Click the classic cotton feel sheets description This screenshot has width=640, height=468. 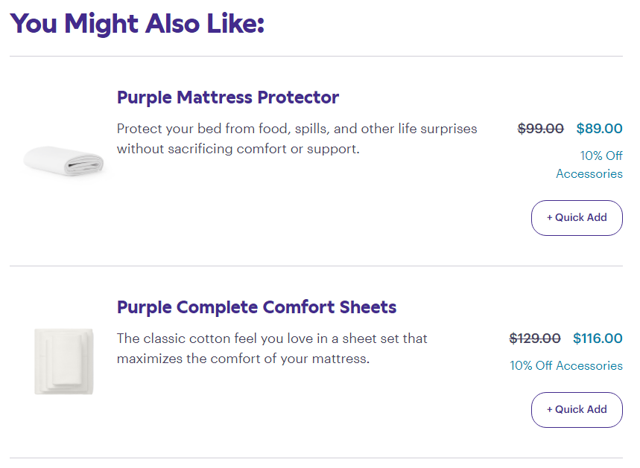pos(272,348)
